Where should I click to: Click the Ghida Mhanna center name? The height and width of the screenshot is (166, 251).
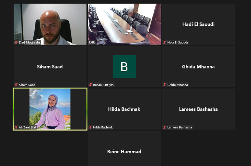pyautogui.click(x=198, y=67)
